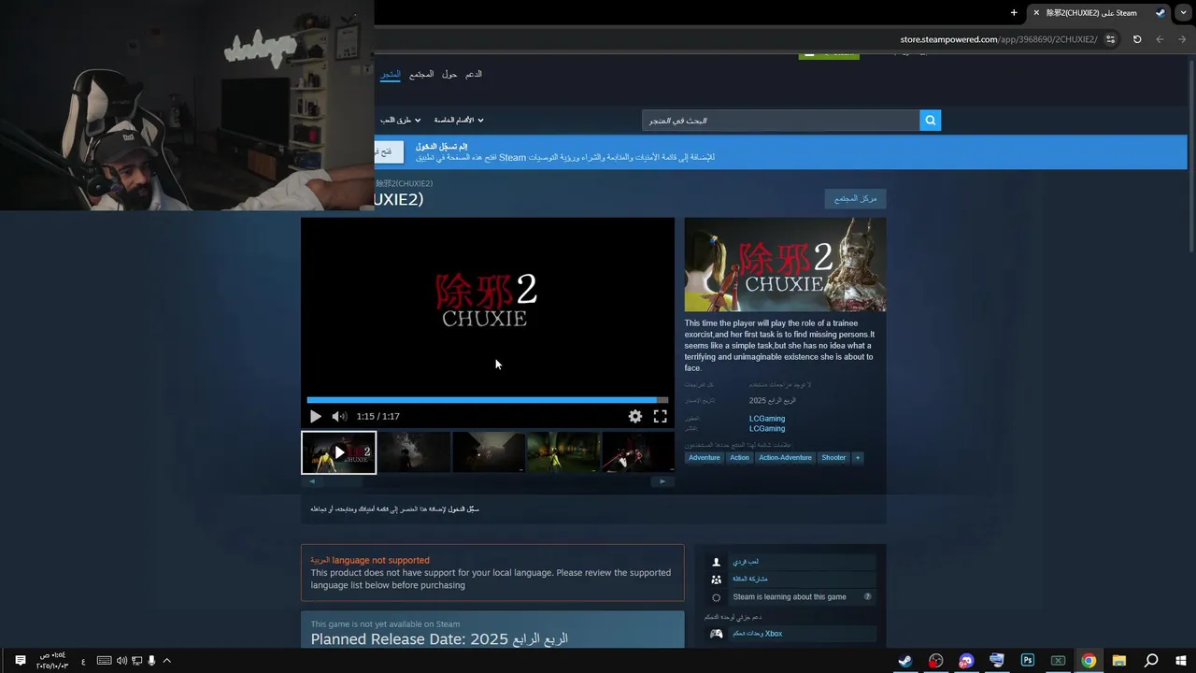Click the open Steam app button in banner
This screenshot has height=673, width=1196.
click(389, 152)
